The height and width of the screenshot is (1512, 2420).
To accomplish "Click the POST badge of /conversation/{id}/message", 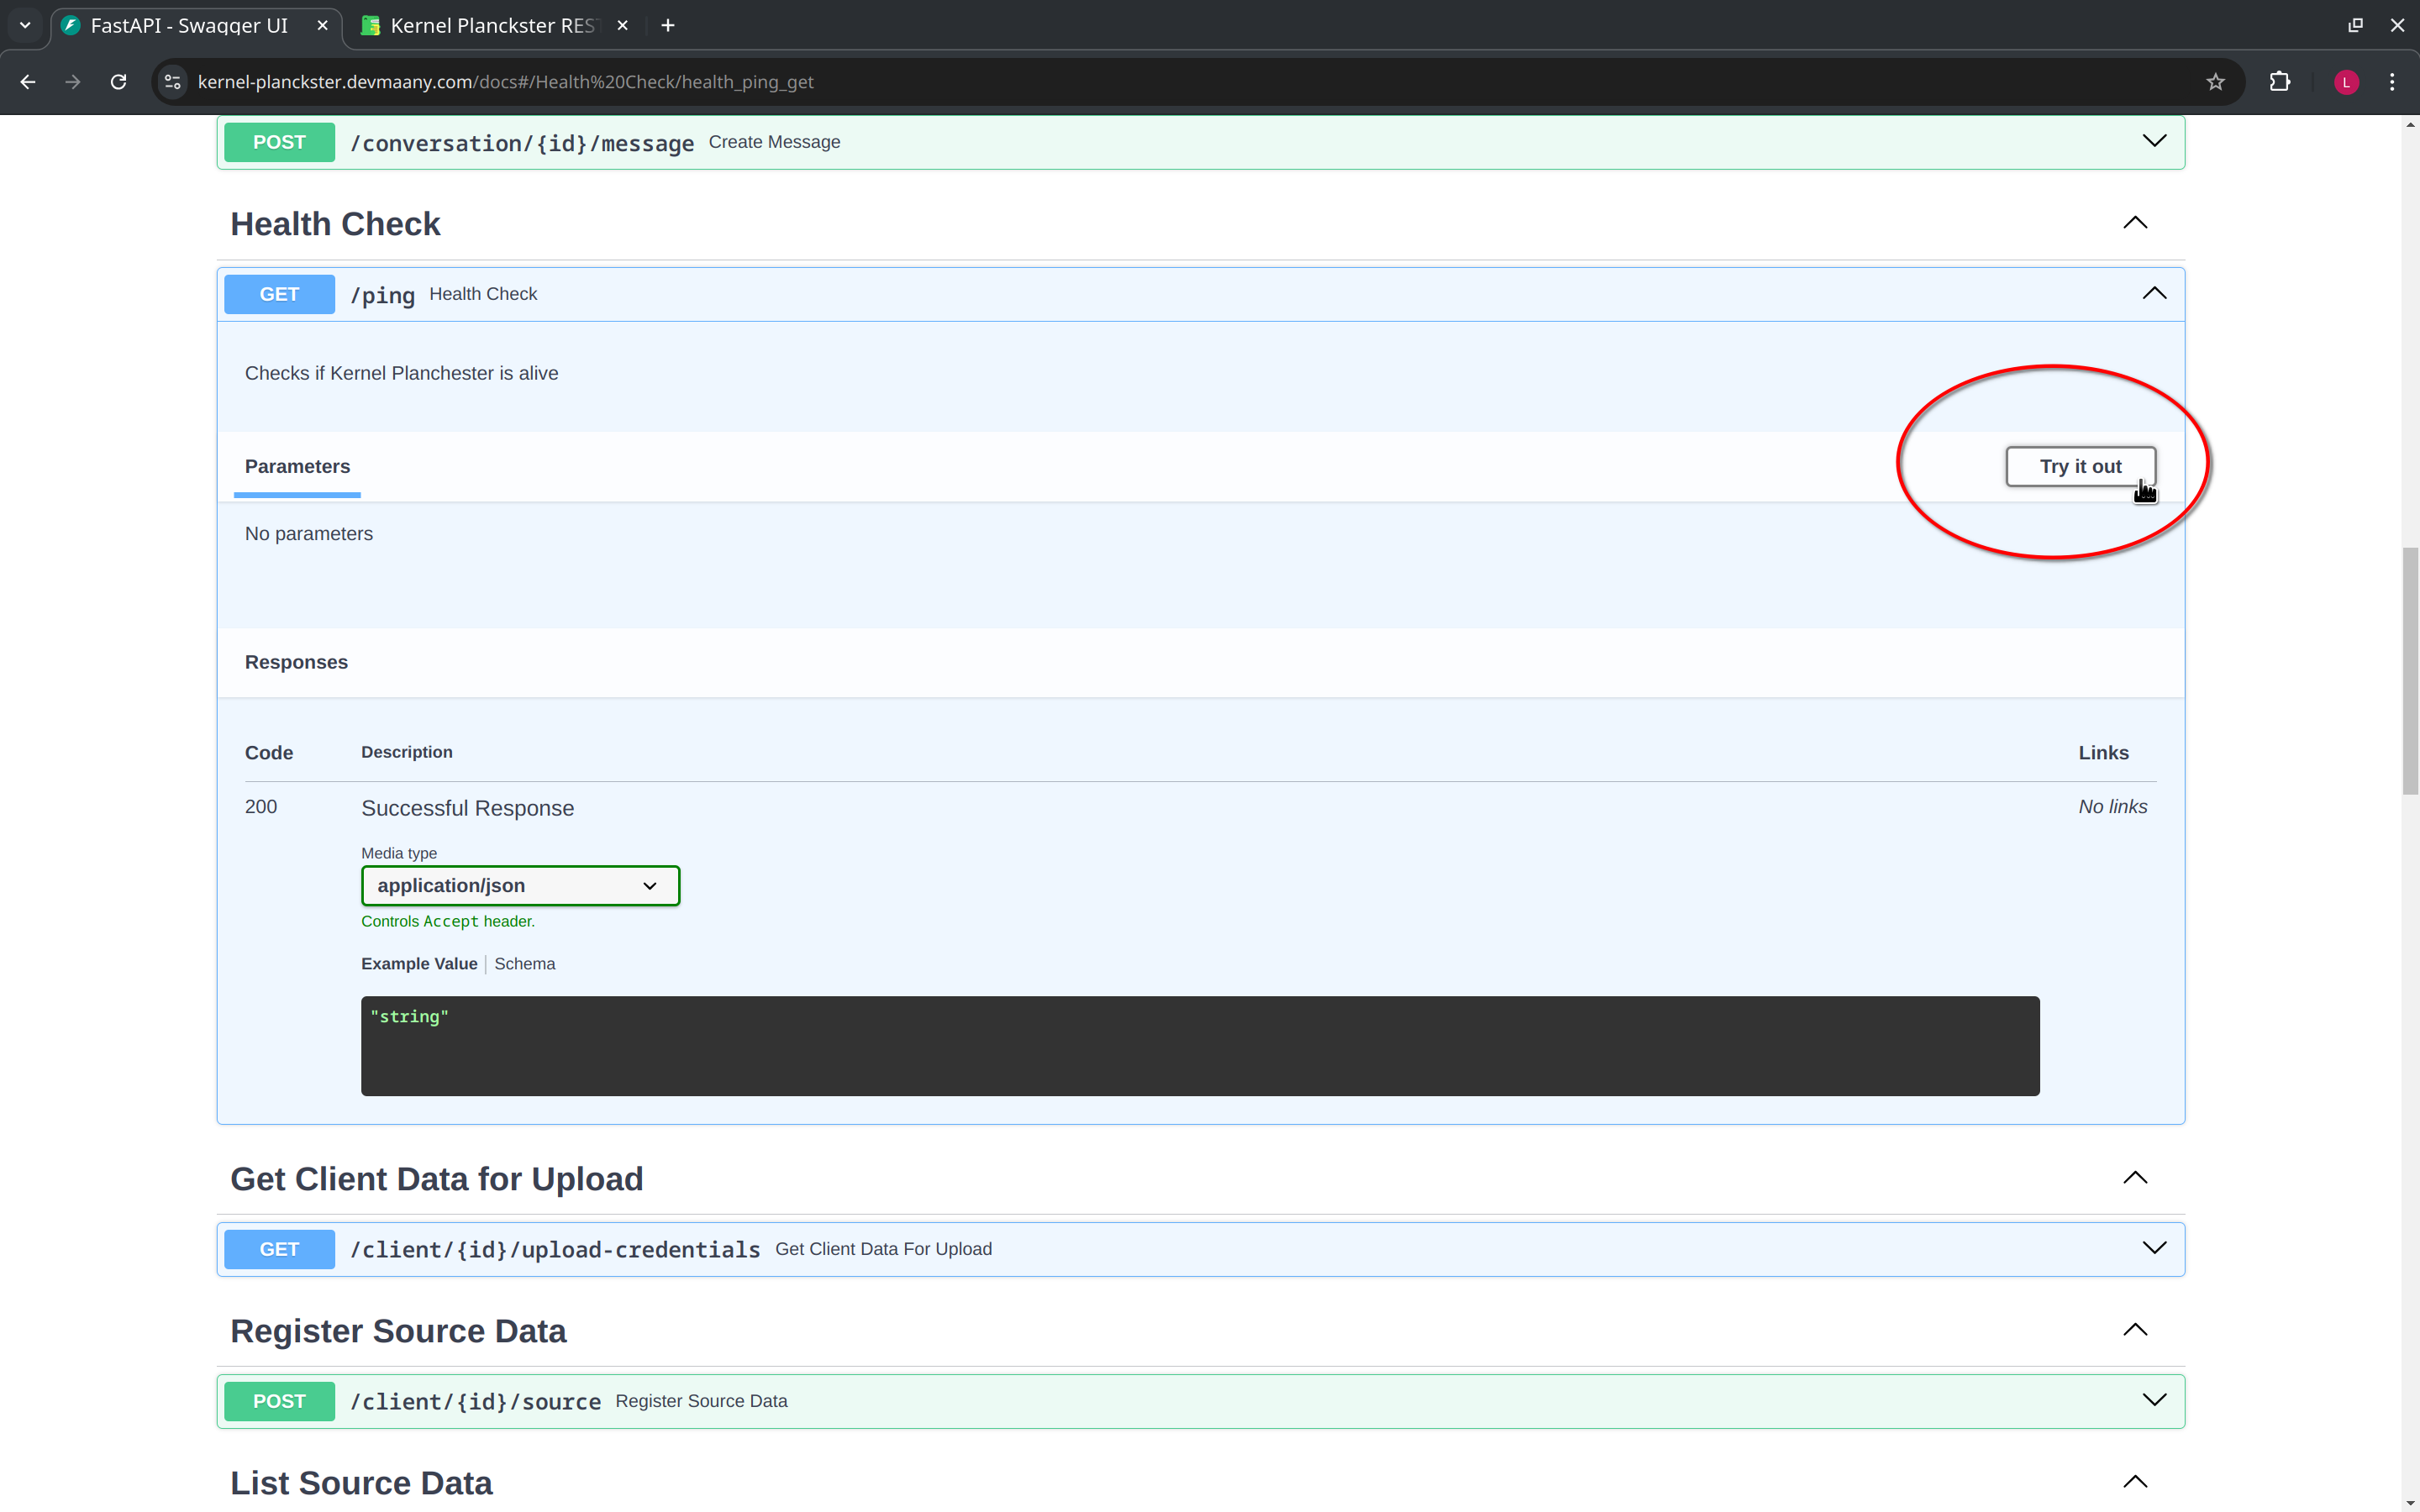I will point(279,142).
